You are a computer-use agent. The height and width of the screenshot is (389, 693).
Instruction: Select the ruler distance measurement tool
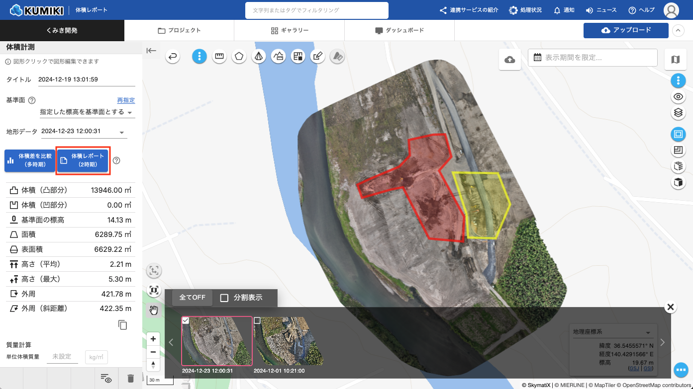219,57
